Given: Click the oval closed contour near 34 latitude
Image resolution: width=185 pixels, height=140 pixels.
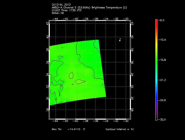Looking at the screenshot, I should point(71,75).
